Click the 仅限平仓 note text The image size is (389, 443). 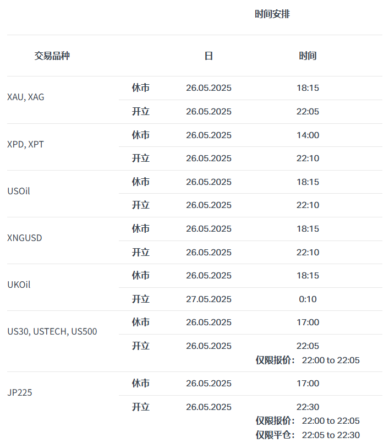point(275,435)
